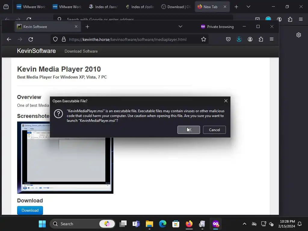Open Pocket icon in background Firefox window
This screenshot has height=231, width=308.
click(x=257, y=19)
